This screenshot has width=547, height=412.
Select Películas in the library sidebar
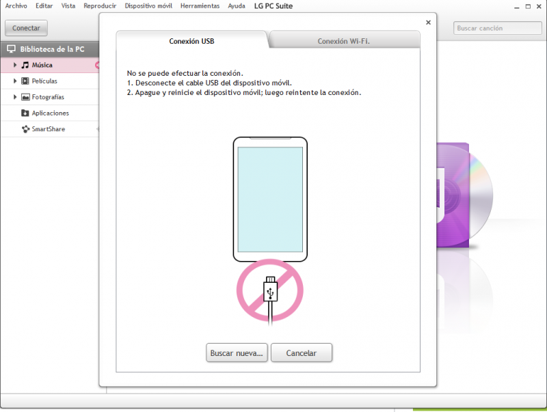click(x=50, y=81)
